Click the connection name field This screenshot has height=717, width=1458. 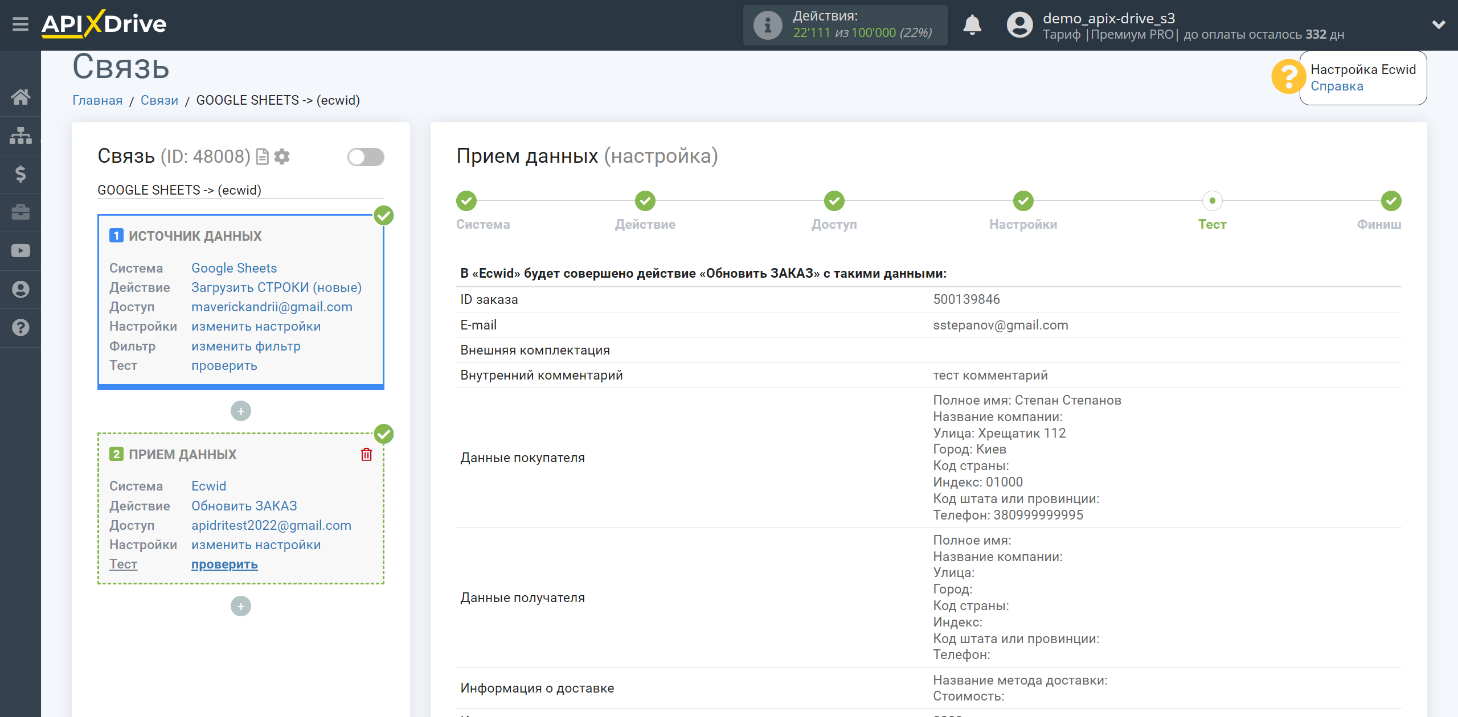tap(240, 190)
